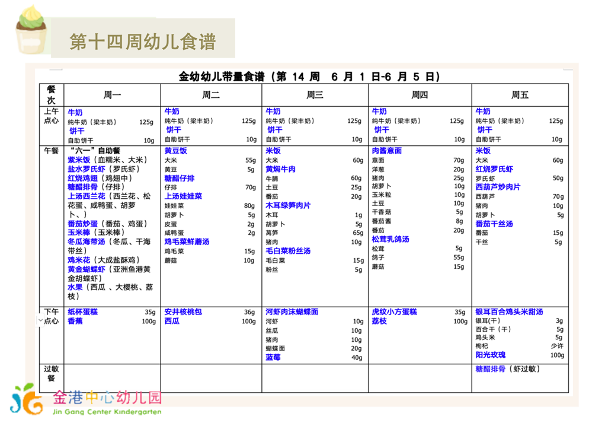
Task: Select the 周一 column header
Action: pyautogui.click(x=112, y=95)
